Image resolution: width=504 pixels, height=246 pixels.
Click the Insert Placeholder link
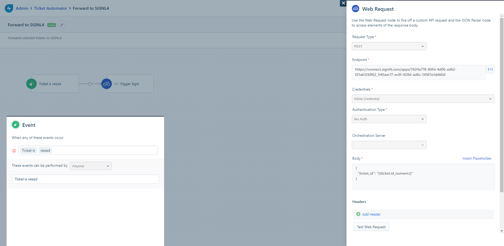(x=477, y=159)
